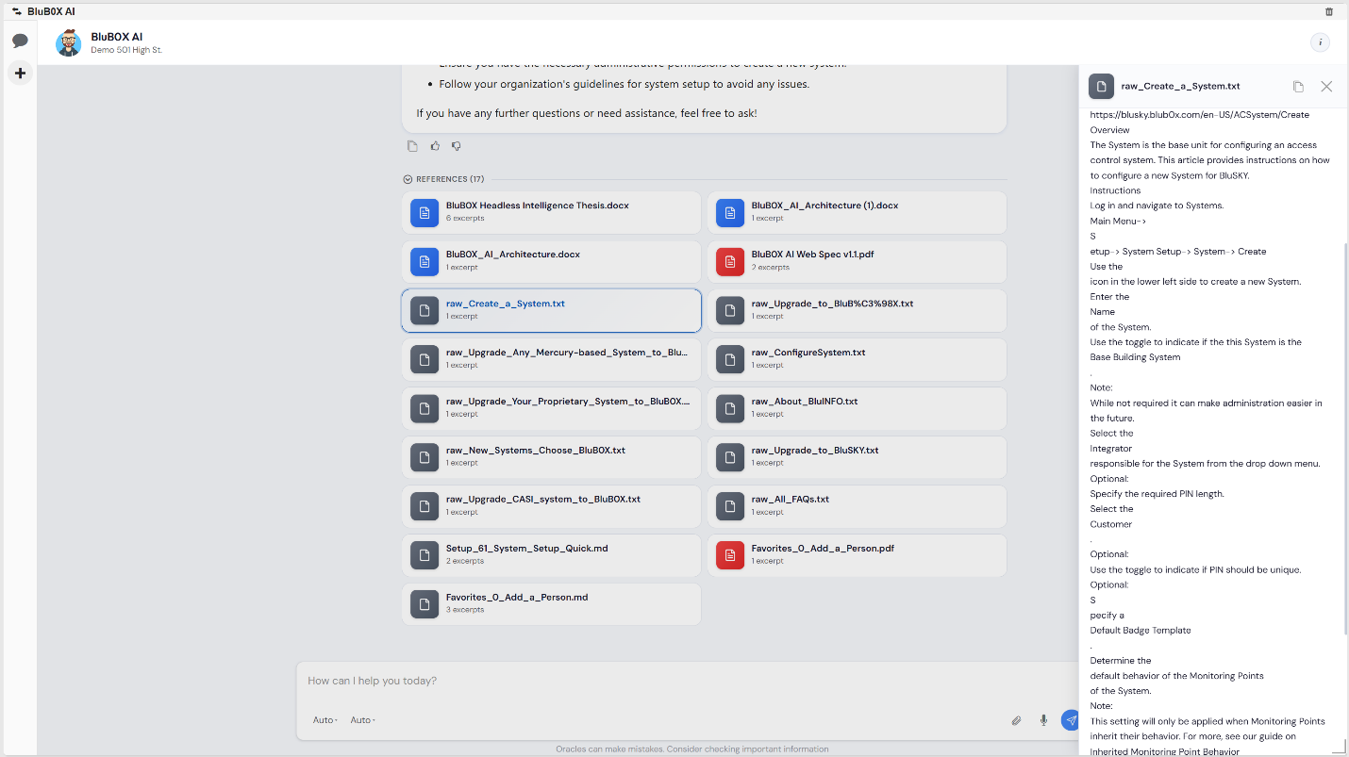Click trash icon in title bar
The width and height of the screenshot is (1349, 757).
pos(1329,11)
